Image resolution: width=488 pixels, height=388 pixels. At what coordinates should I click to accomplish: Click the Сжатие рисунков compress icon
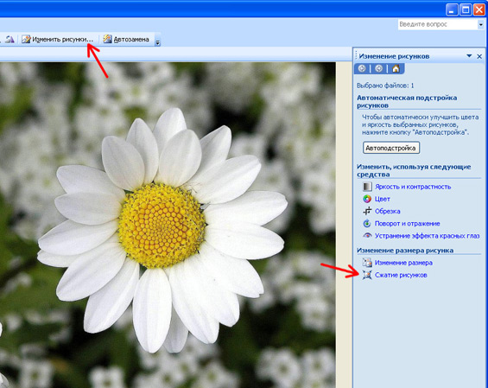click(367, 275)
